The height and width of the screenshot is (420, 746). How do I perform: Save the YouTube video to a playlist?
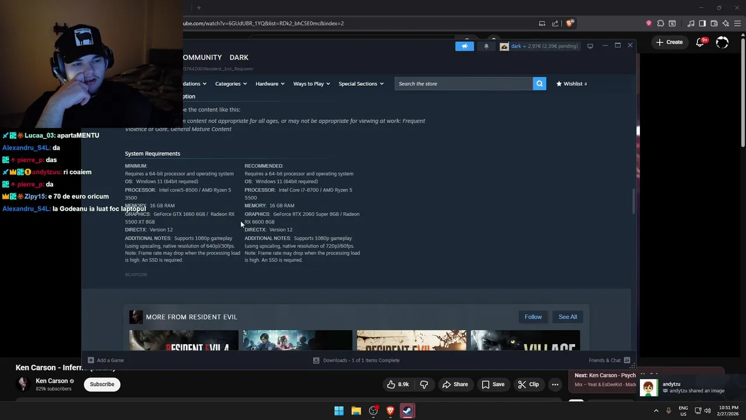492,384
